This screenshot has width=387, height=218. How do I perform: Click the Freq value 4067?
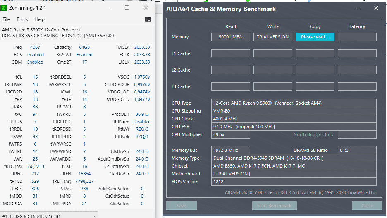[x=35, y=47]
